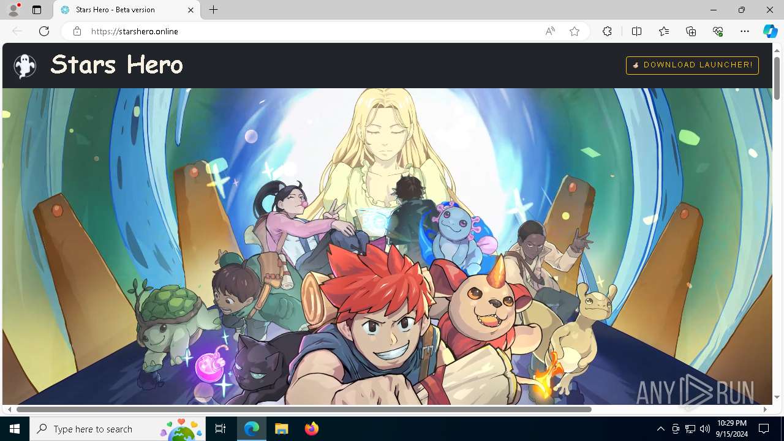Open the Collections panel
Screen dimensions: 784x441
691,31
